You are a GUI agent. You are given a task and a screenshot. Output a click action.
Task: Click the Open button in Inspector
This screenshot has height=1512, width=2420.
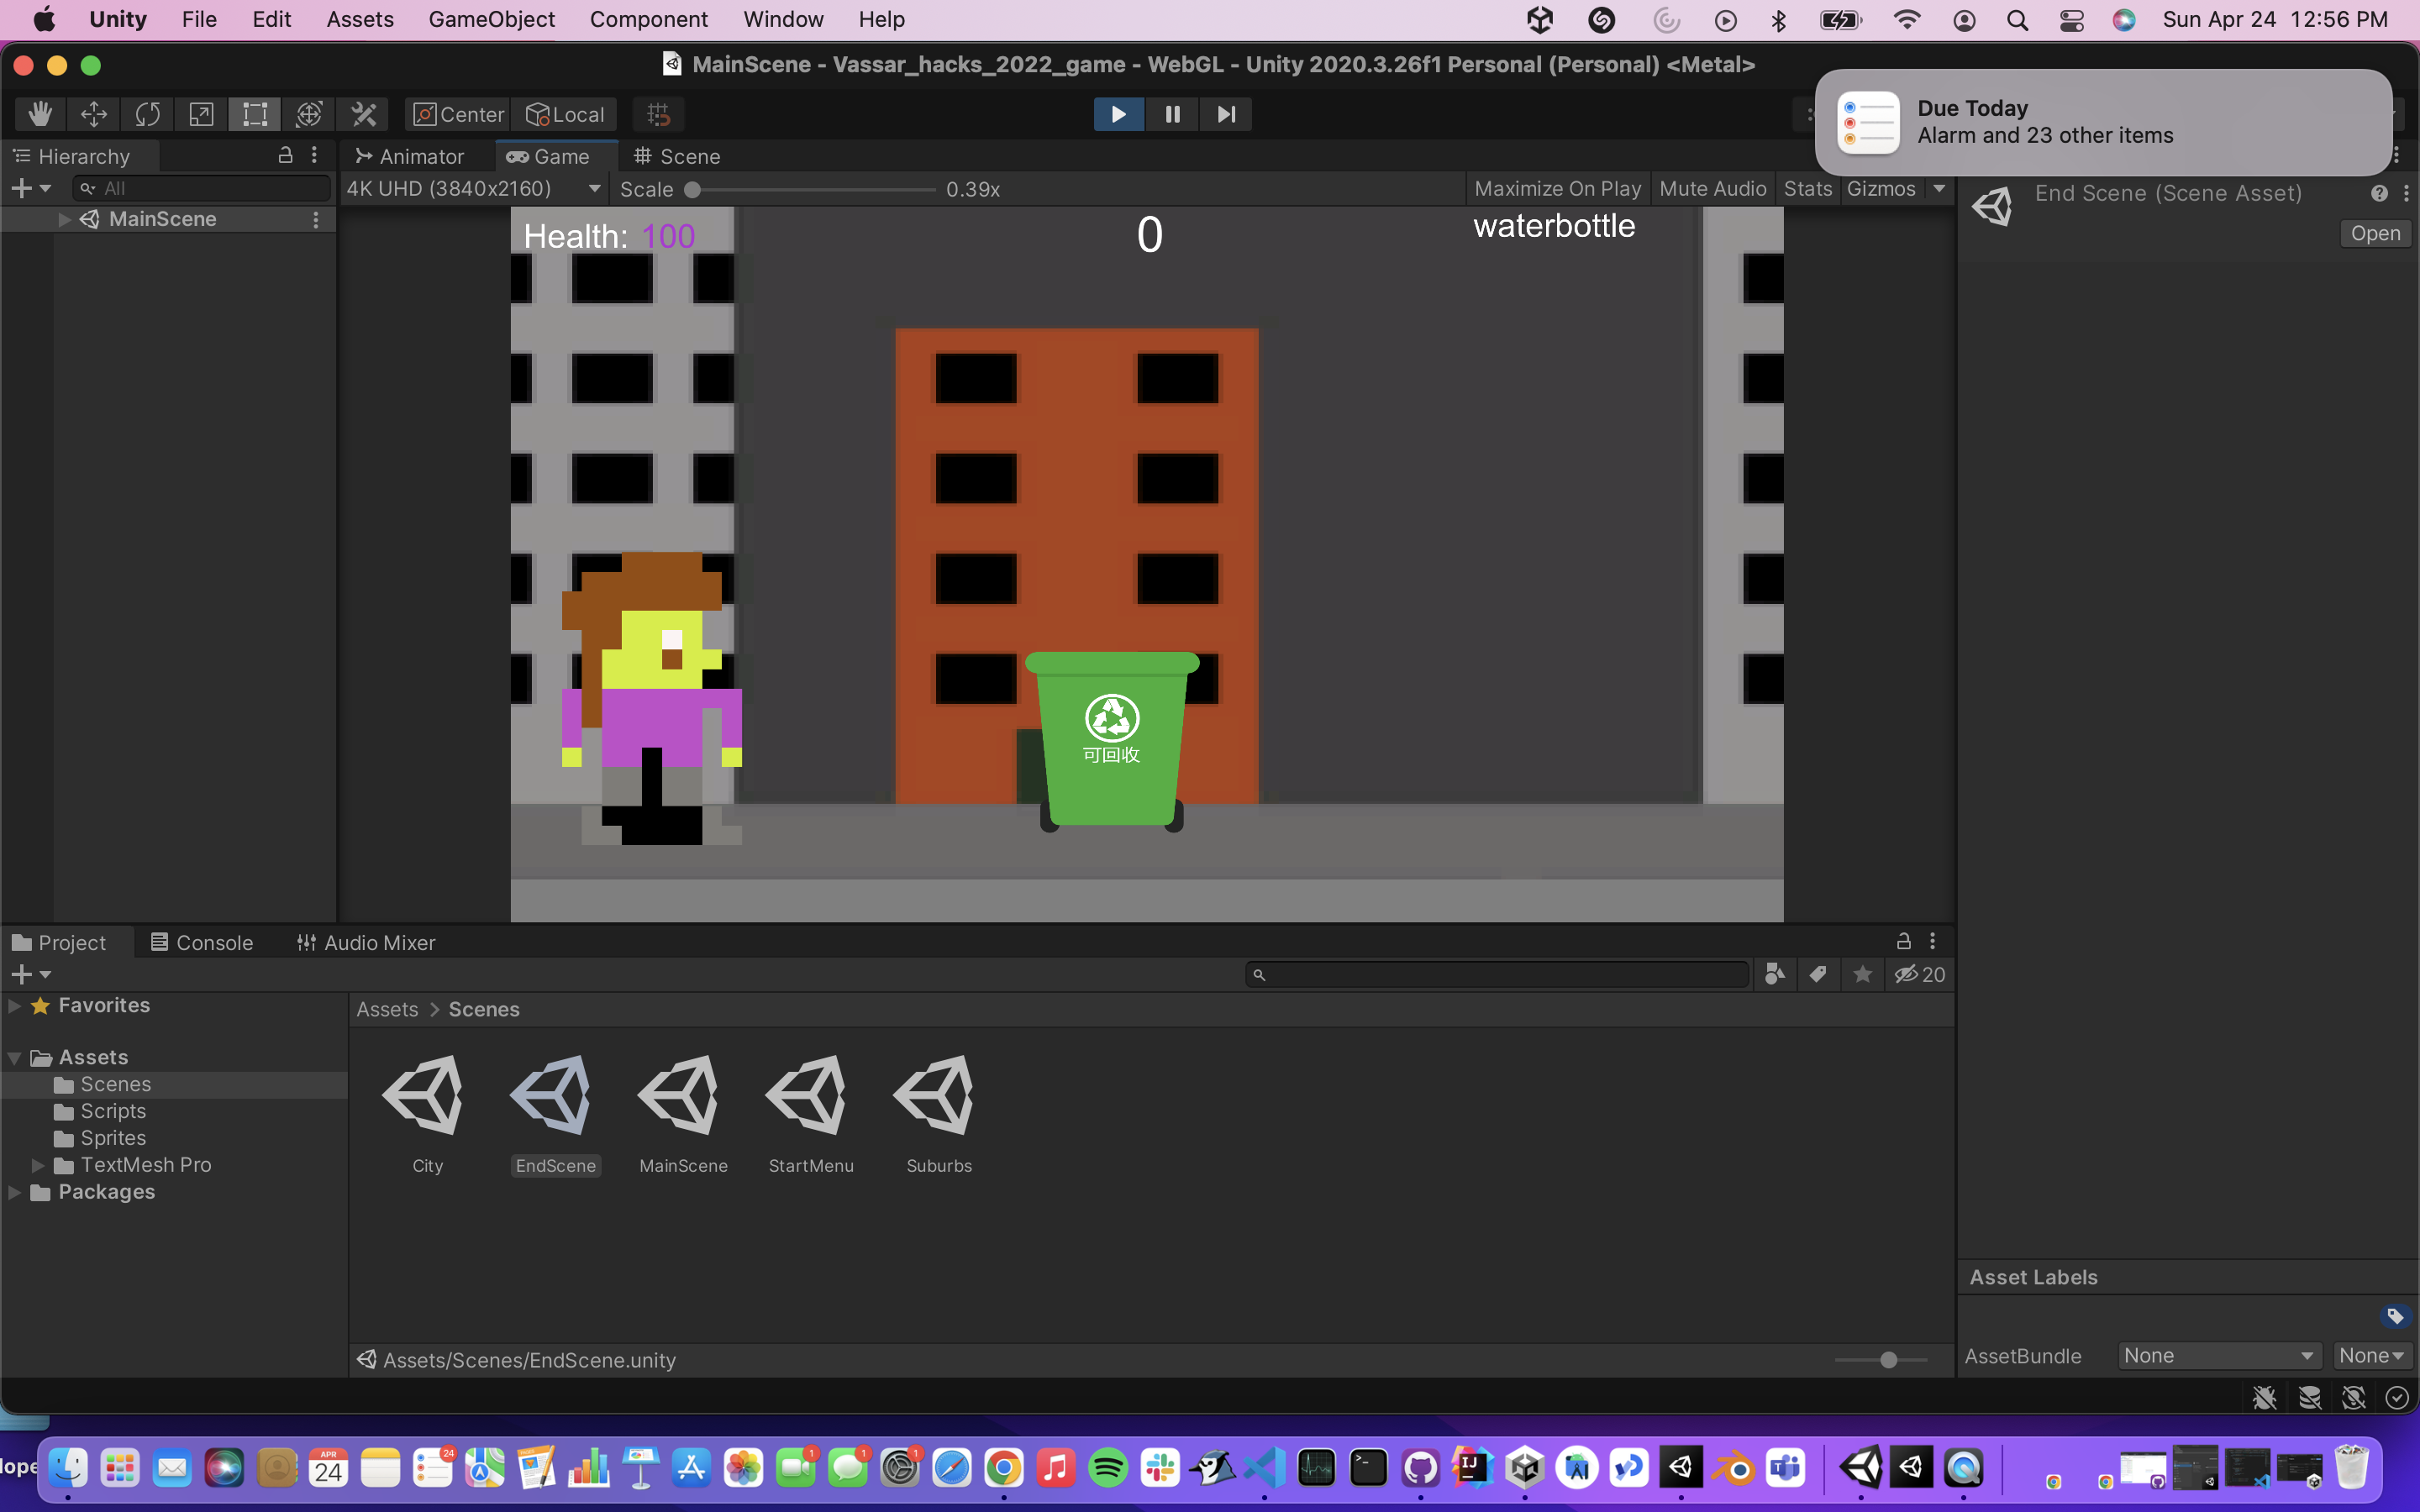(x=2375, y=233)
